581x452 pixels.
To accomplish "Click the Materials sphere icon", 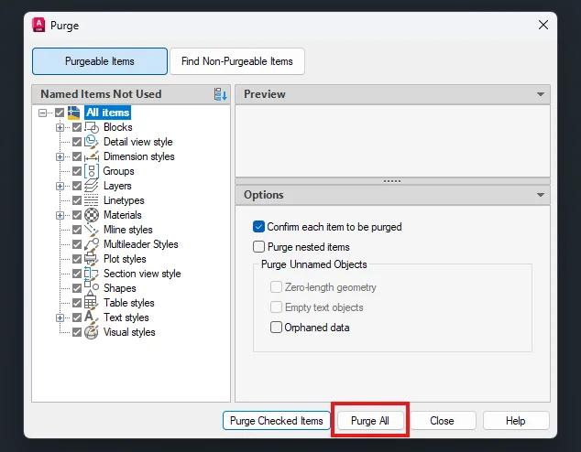I will pyautogui.click(x=92, y=215).
